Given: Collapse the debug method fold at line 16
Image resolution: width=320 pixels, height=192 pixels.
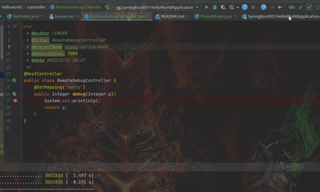Looking at the screenshot, I should 22,94.
